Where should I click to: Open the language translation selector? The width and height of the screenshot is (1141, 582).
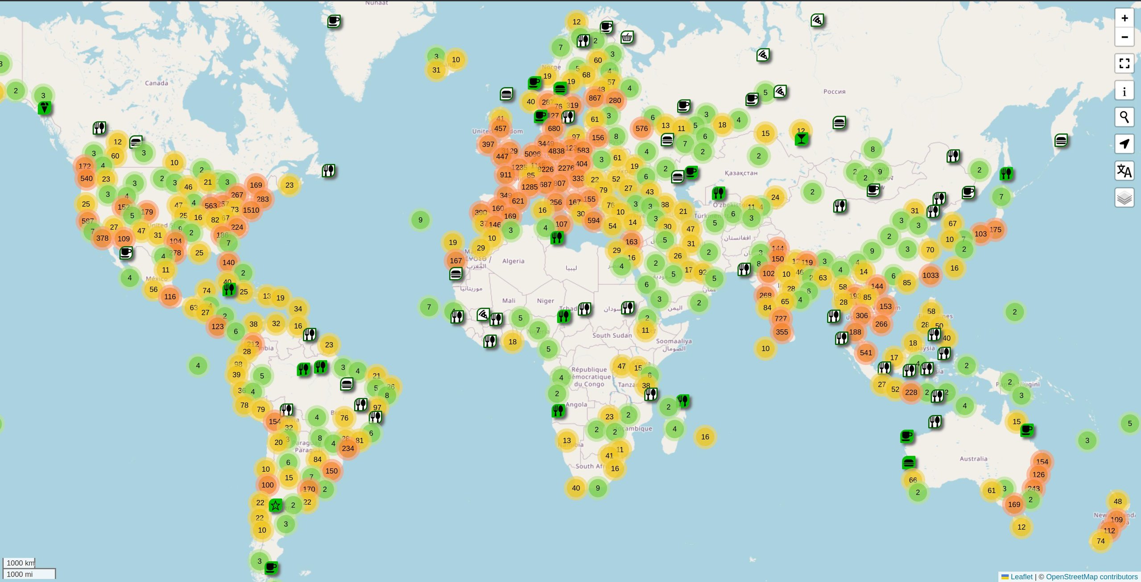1124,170
